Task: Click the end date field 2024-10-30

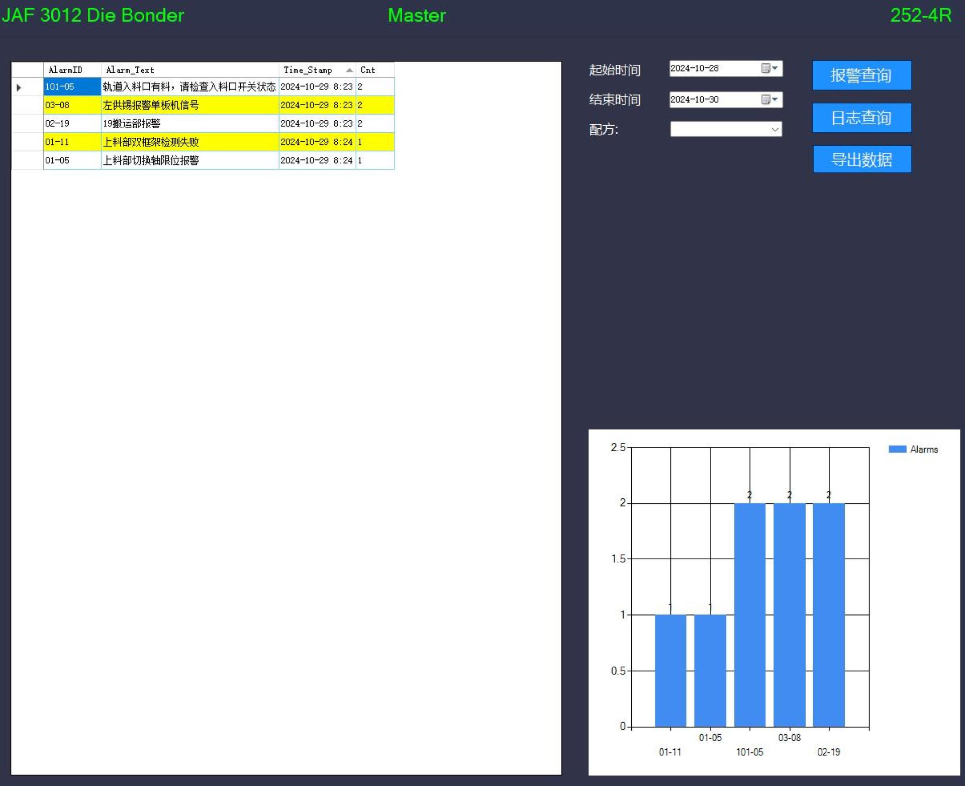Action: pos(714,100)
